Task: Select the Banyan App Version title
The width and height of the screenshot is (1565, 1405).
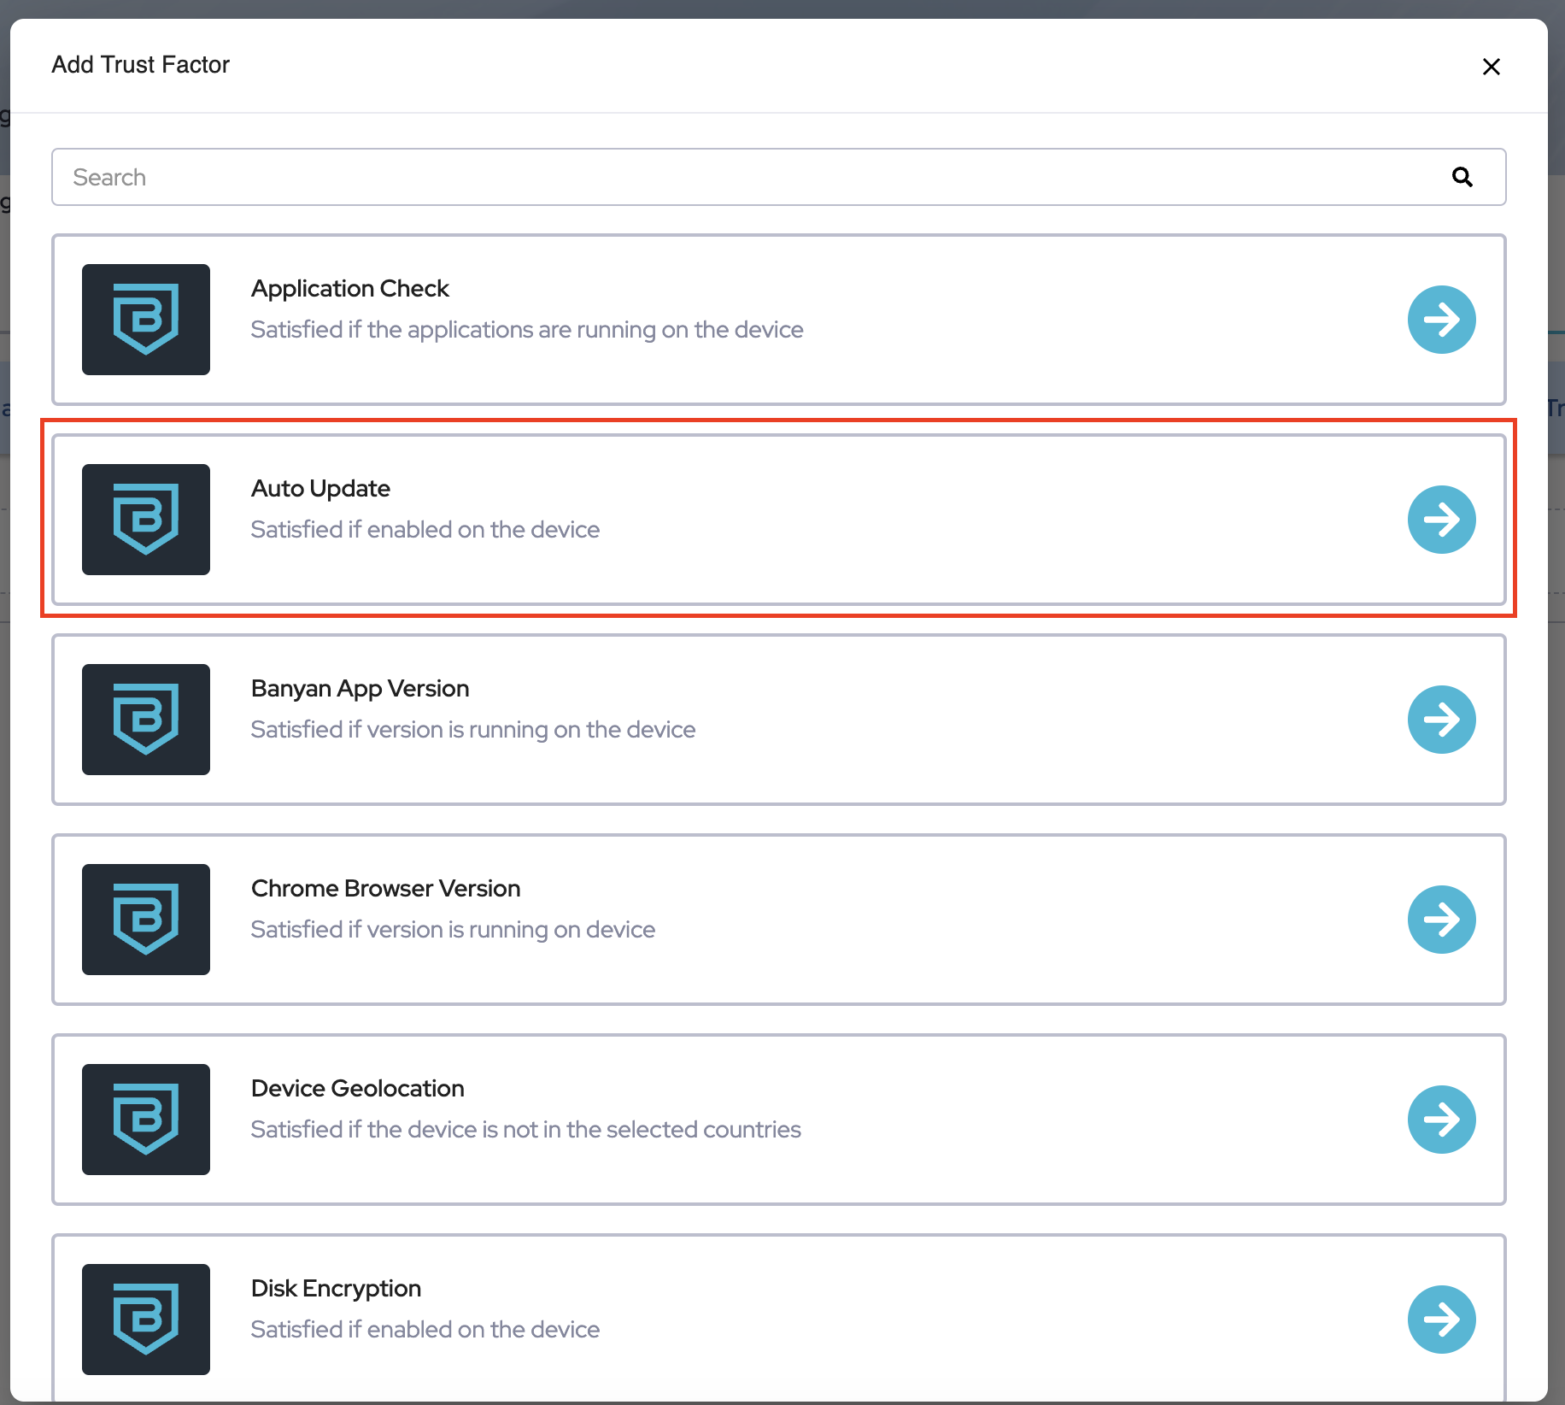Action: tap(360, 689)
